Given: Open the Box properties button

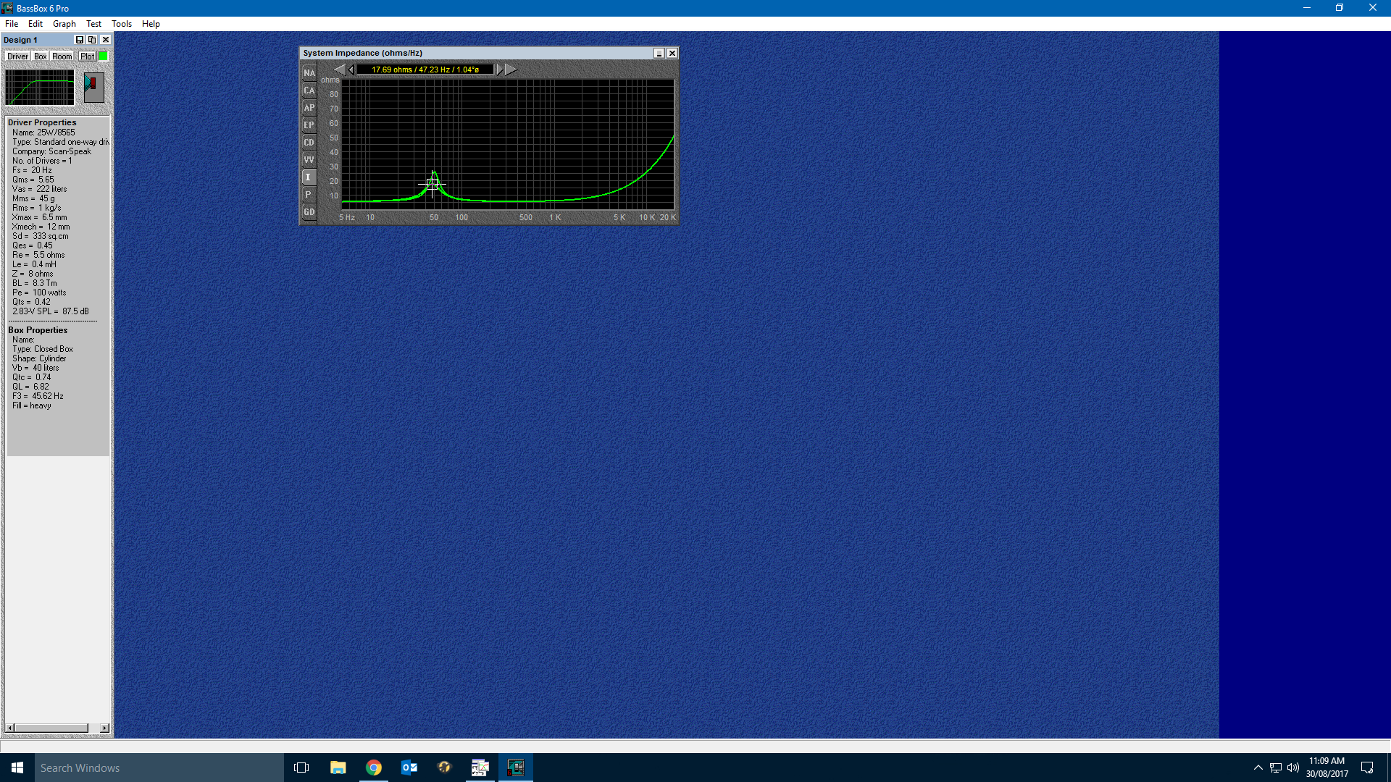Looking at the screenshot, I should 41,56.
